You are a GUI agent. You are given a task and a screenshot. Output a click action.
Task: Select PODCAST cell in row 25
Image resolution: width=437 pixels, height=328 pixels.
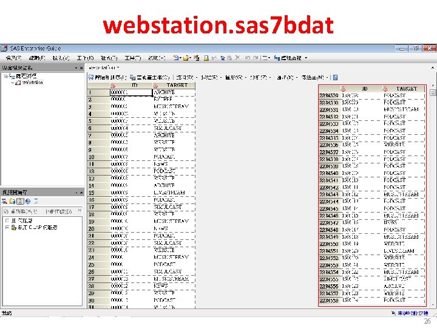[174, 264]
